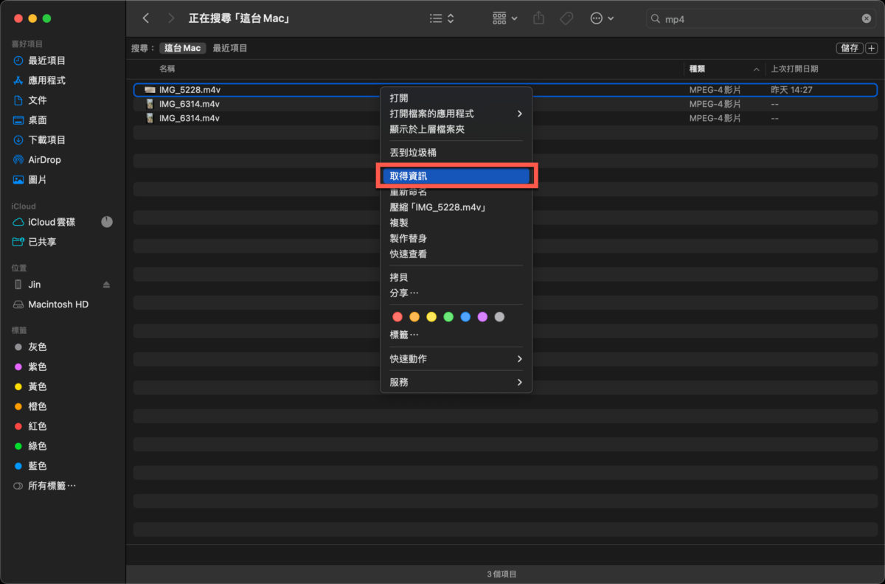Click the search magnifier icon
Viewport: 885px width, 584px height.
[x=656, y=19]
